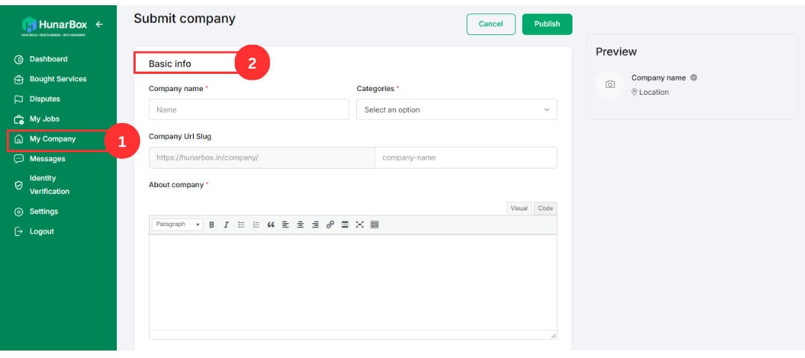Insert a bulleted list
The width and height of the screenshot is (805, 358).
click(x=241, y=224)
